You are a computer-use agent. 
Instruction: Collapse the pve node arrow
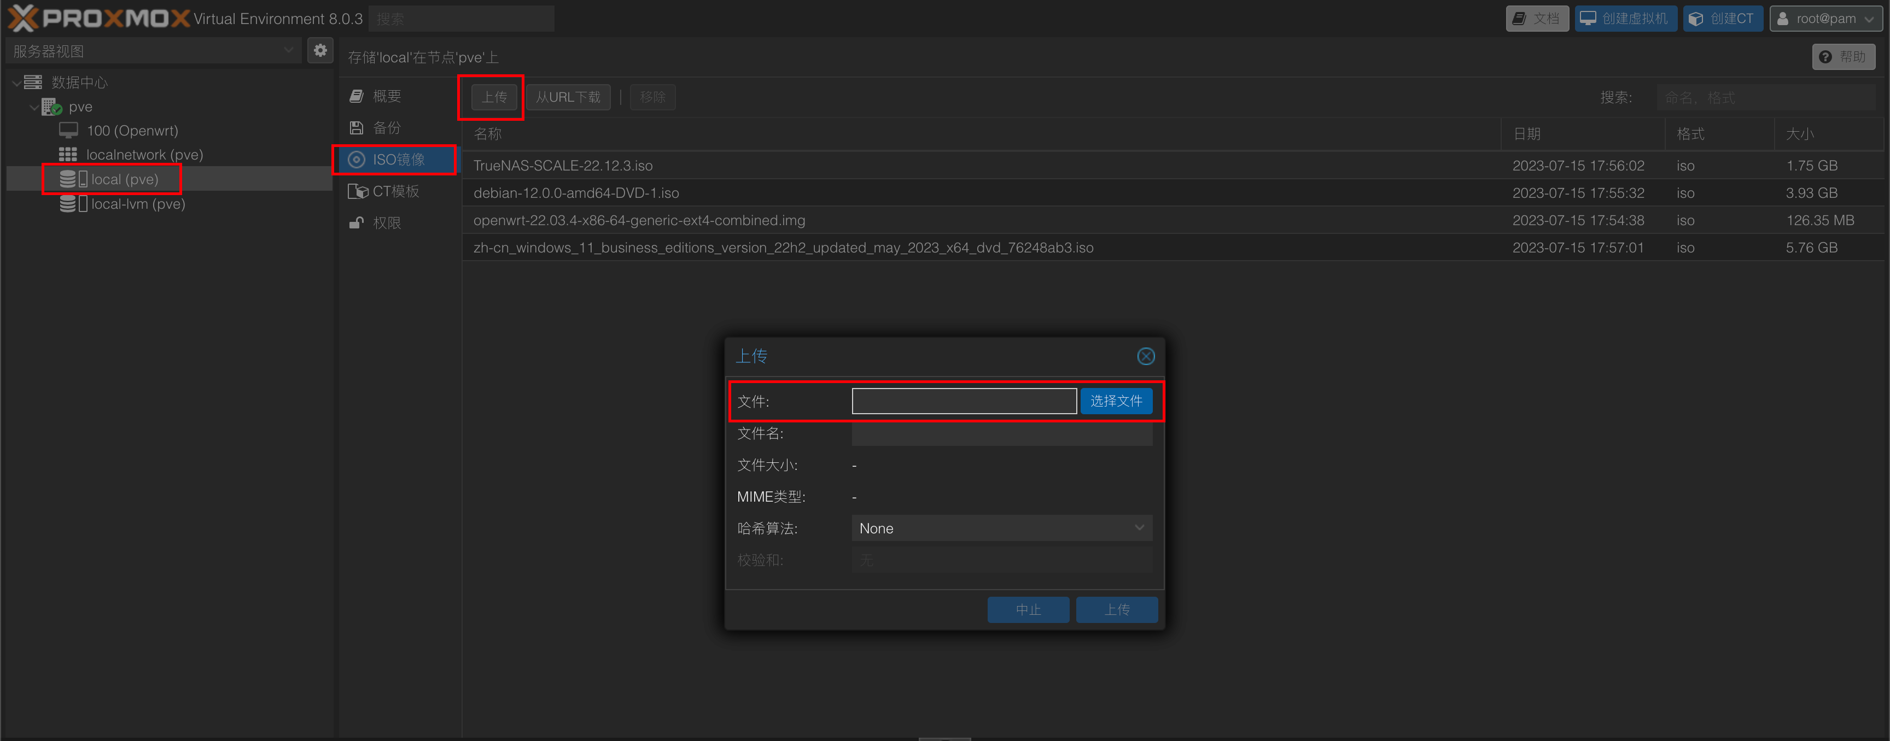pos(34,107)
